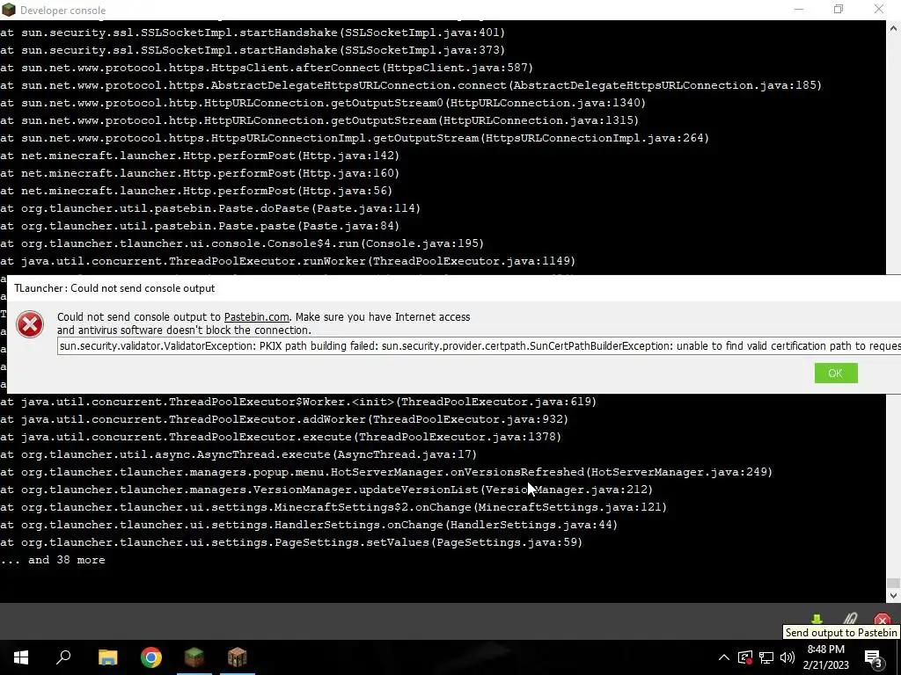Click the line 'PageSettings.setValues(PageSettings.java:59)'

click(291, 542)
